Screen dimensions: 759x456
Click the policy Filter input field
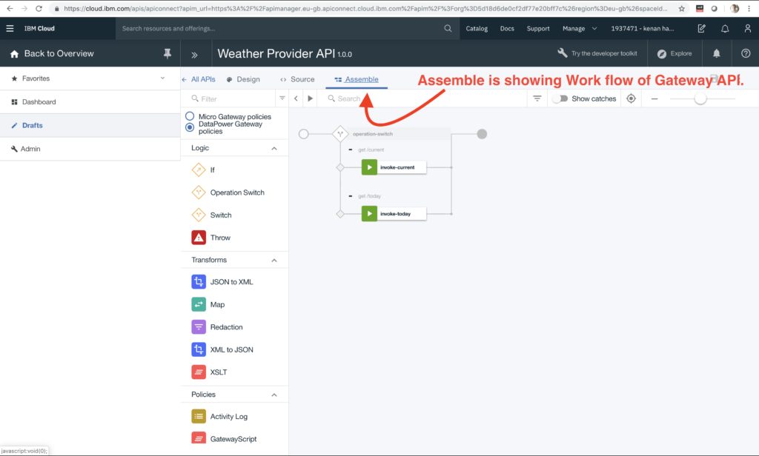pyautogui.click(x=233, y=98)
